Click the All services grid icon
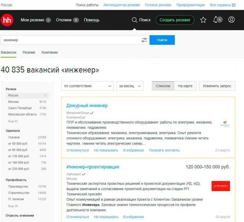The width and height of the screenshot is (244, 222). pyautogui.click(x=234, y=5)
